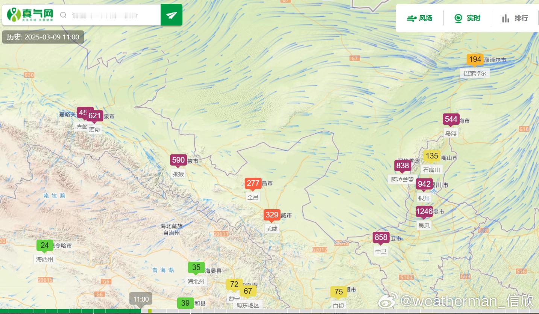The height and width of the screenshot is (314, 539).
Task: Select the 39 AQI marker near 和县
Action: 185,303
